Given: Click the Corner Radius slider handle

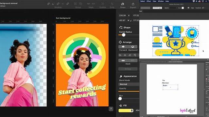Looking at the screenshot, I should point(124,35).
